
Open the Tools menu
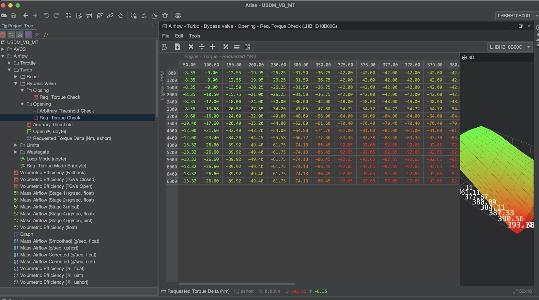pos(194,36)
